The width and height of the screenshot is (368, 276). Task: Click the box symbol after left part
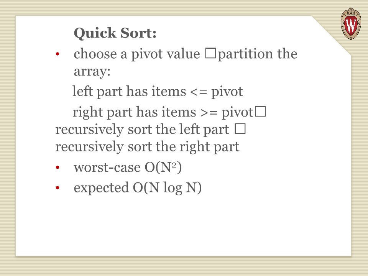(240, 129)
